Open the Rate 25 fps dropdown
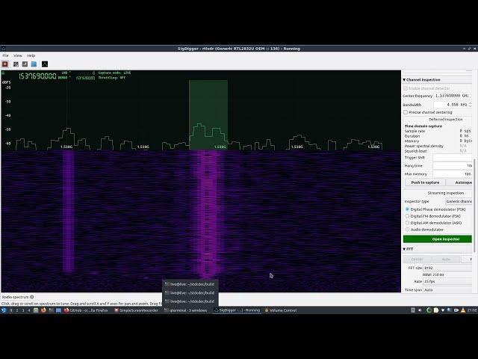 point(447,281)
